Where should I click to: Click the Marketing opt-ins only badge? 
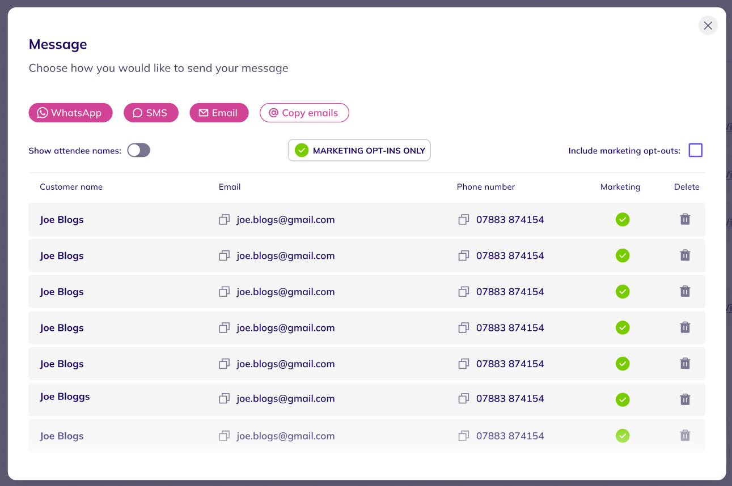pos(359,150)
